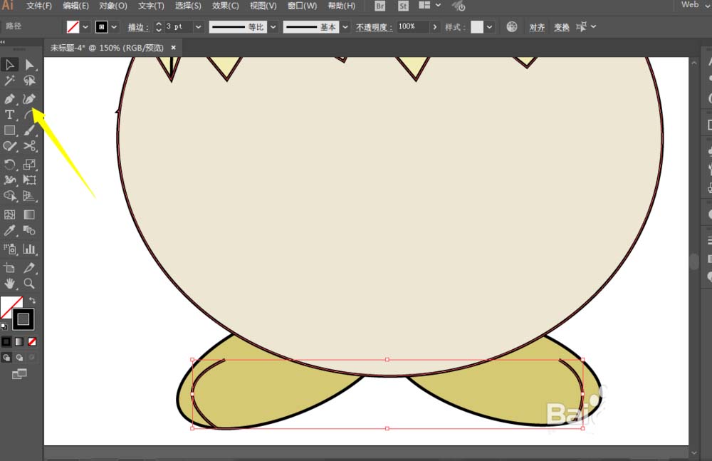The width and height of the screenshot is (712, 461).
Task: Expand the stroke weight dropdown
Action: click(199, 27)
